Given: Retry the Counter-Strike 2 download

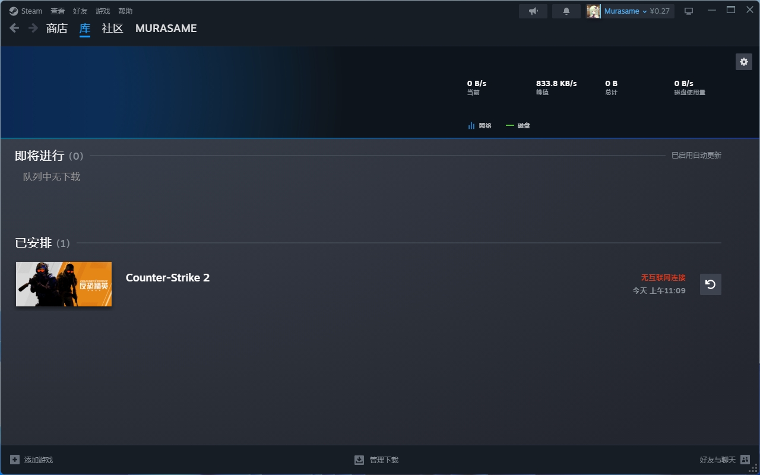Looking at the screenshot, I should click(x=711, y=284).
